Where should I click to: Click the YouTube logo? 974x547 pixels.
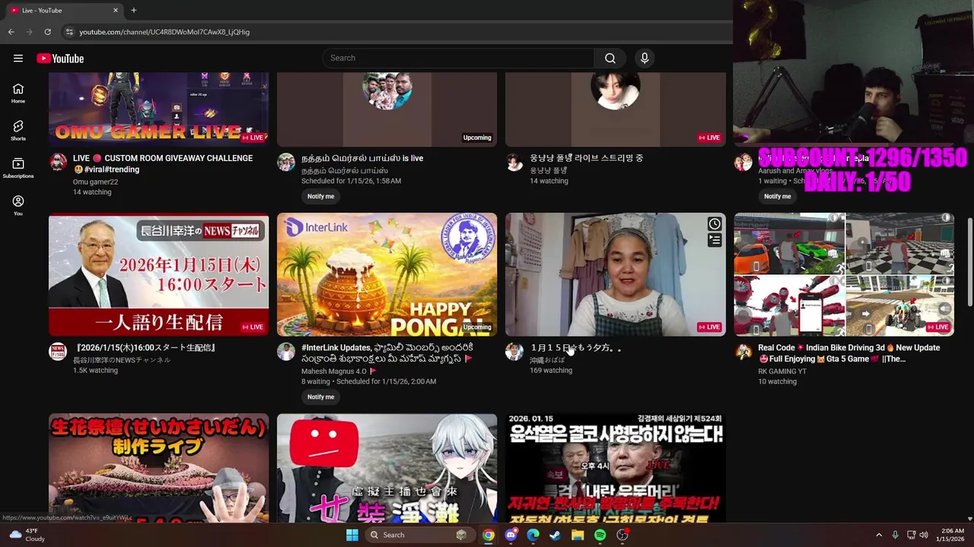click(x=60, y=58)
